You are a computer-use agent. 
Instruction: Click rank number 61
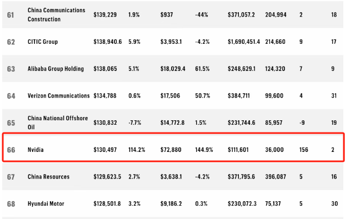click(11, 15)
